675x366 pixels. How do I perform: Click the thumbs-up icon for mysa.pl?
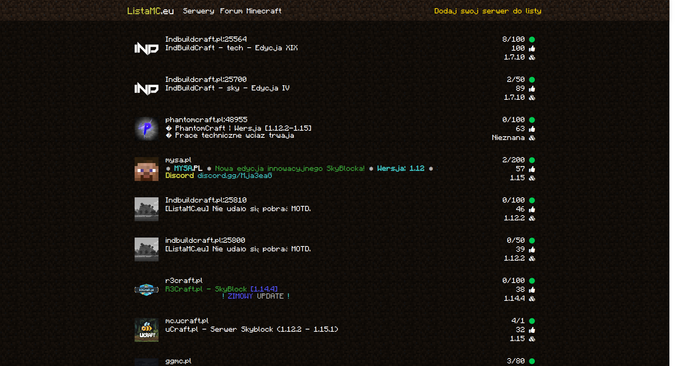pos(532,169)
